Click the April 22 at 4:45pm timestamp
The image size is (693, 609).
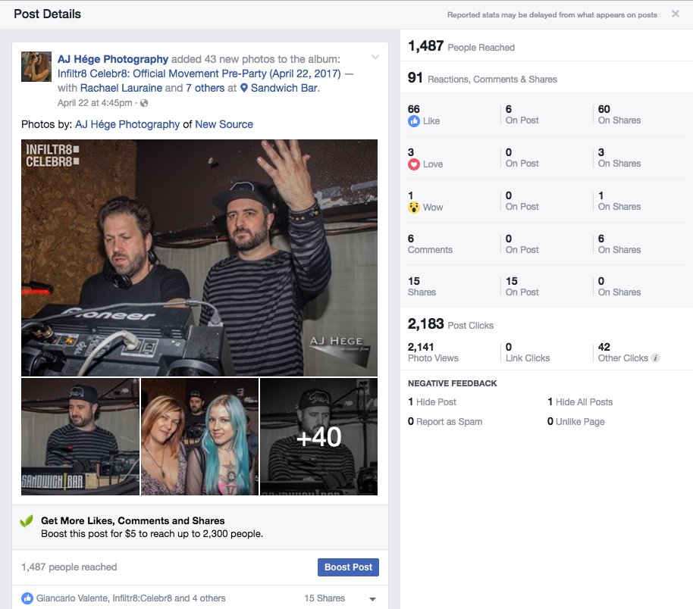point(95,103)
